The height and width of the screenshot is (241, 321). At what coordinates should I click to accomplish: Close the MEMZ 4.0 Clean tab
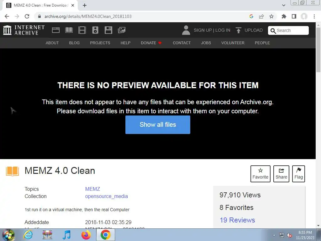point(73,5)
